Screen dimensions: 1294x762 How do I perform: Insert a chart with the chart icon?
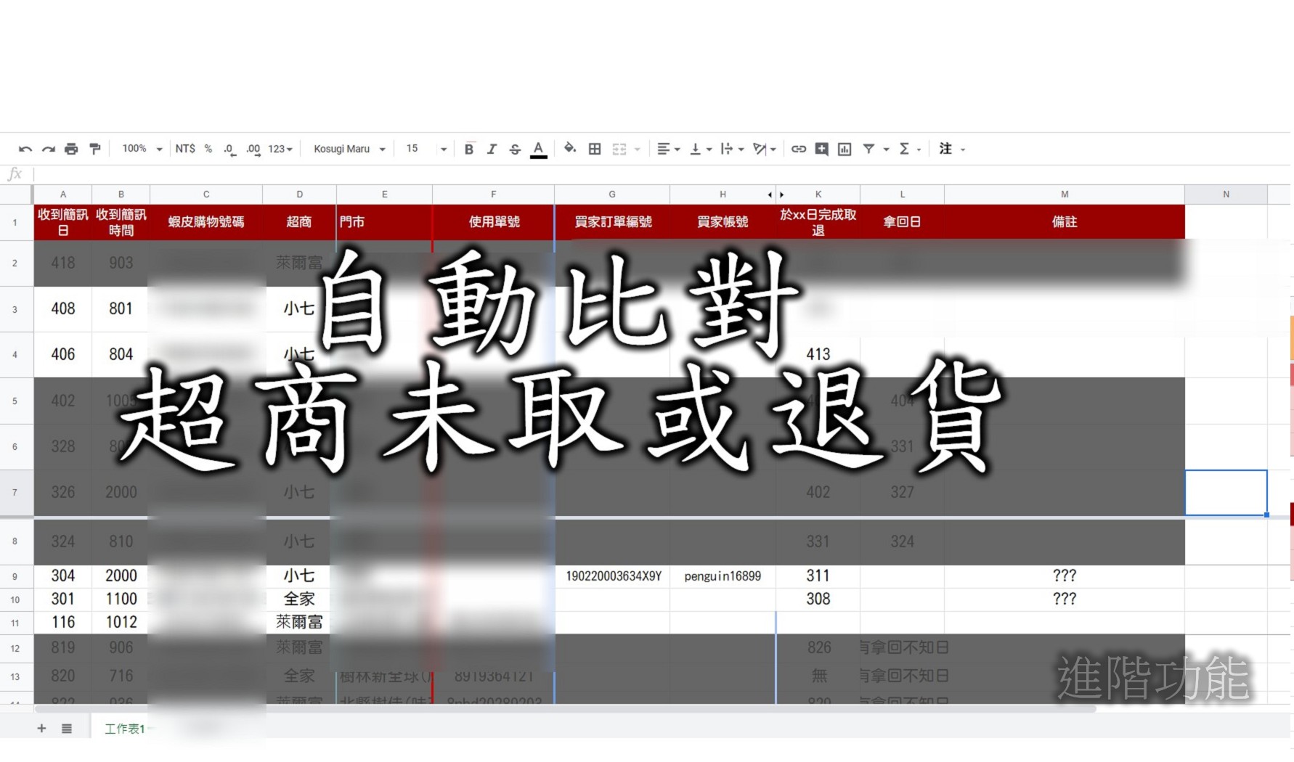point(845,148)
